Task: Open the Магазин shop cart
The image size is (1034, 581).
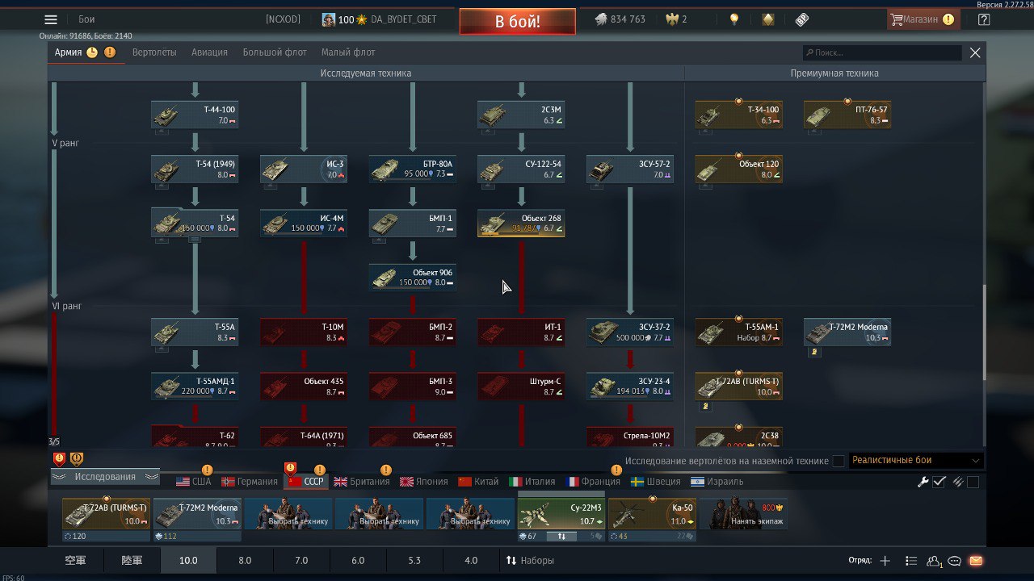Action: point(923,19)
